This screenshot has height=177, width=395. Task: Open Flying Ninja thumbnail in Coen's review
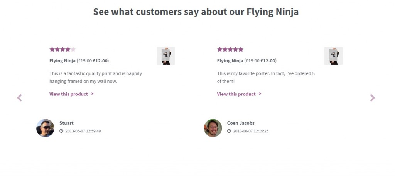pyautogui.click(x=333, y=56)
